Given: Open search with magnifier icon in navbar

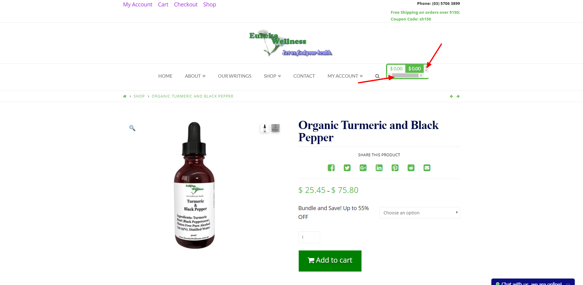Looking at the screenshot, I should coord(377,76).
